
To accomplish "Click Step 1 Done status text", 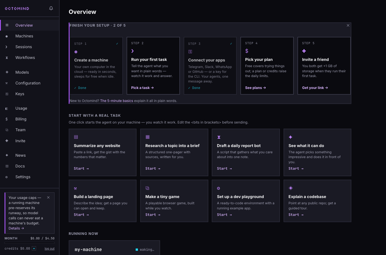I will 80,88.
